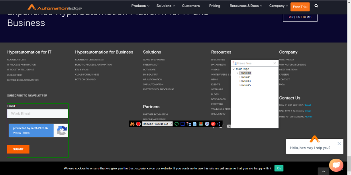Screen dimensions: 351x175
Task: Open the Brochures resource link
Action: click(218, 60)
